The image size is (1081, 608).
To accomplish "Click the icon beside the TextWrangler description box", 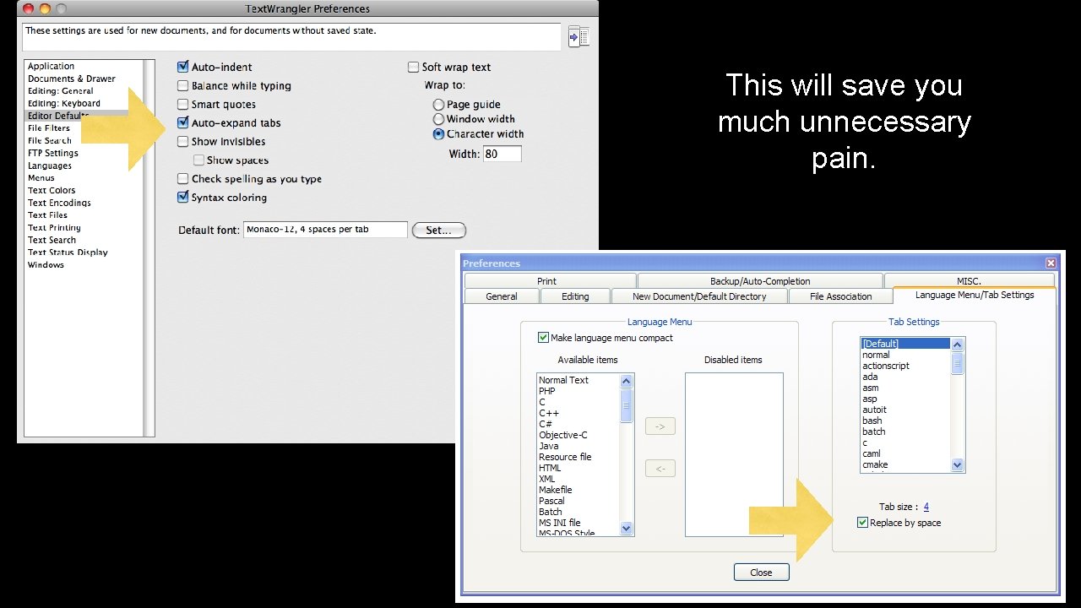I will [579, 36].
